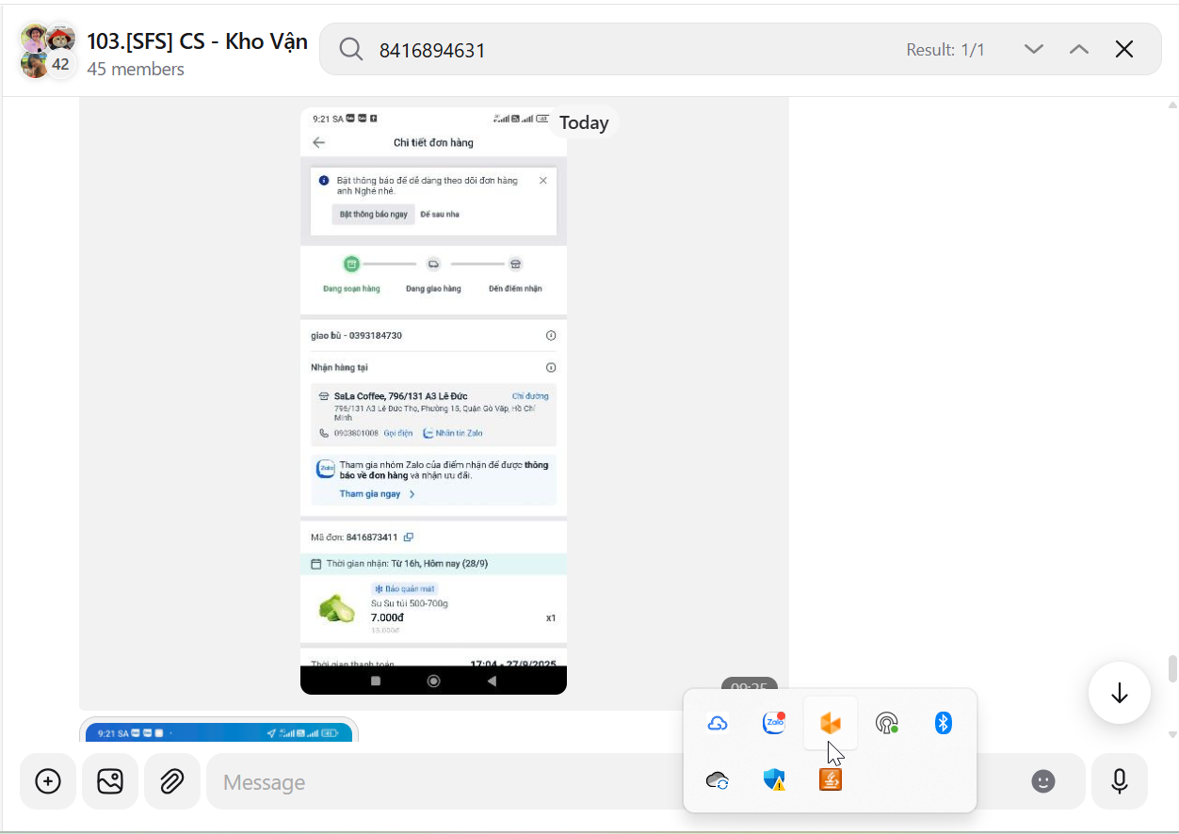Jump to the next search result with the down chevron

tap(1034, 49)
